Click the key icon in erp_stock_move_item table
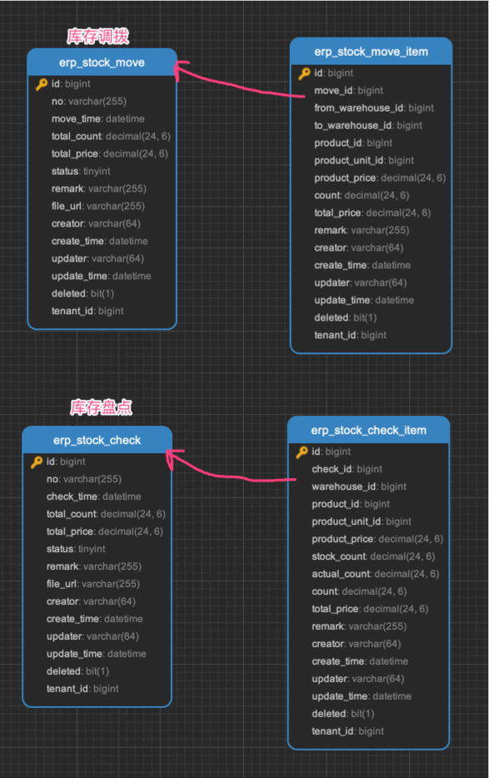This screenshot has height=778, width=489. tap(304, 73)
